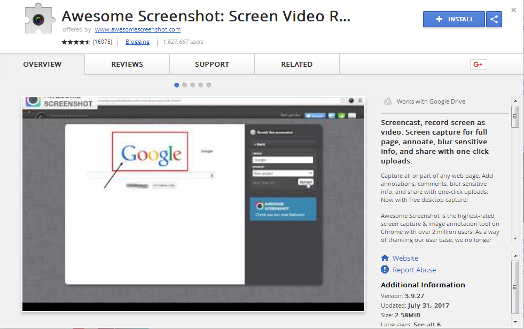Select the third screenshot carousel dot
The width and height of the screenshot is (524, 329).
click(x=193, y=85)
